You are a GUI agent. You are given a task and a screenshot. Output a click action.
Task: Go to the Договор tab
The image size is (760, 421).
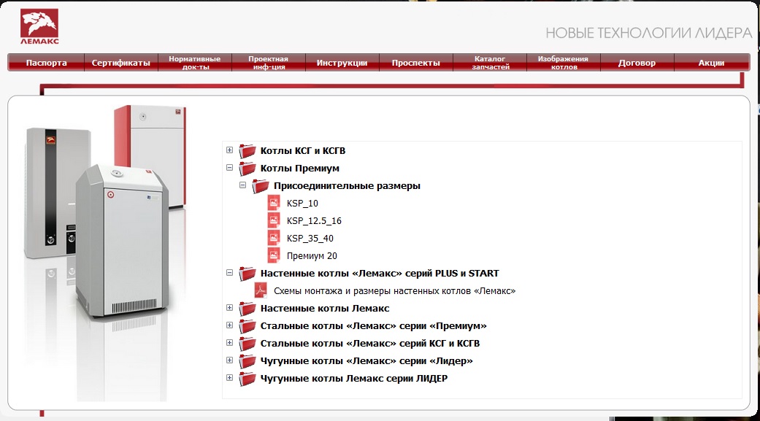coord(637,63)
